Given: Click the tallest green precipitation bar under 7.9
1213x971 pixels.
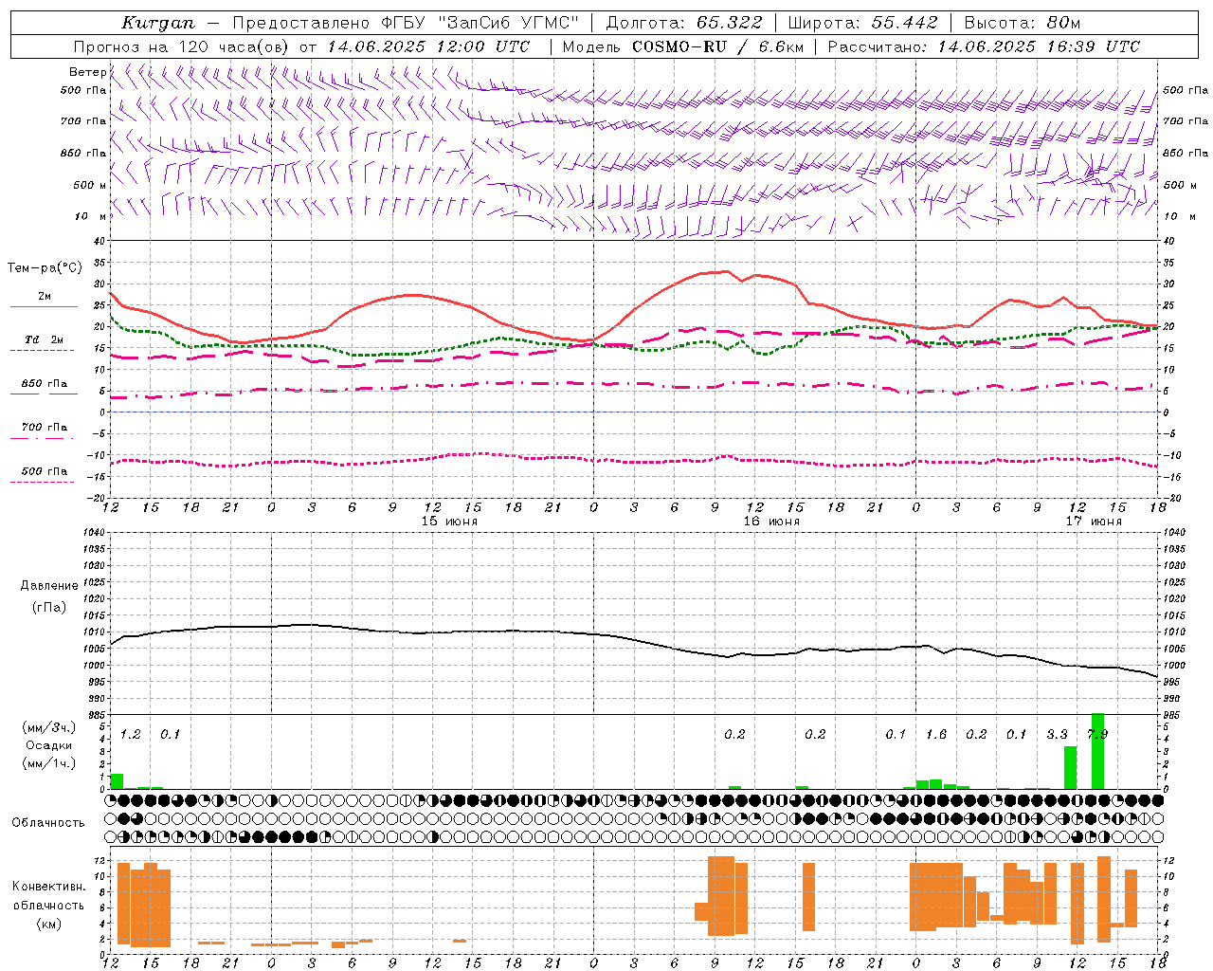Looking at the screenshot, I should pyautogui.click(x=1097, y=751).
